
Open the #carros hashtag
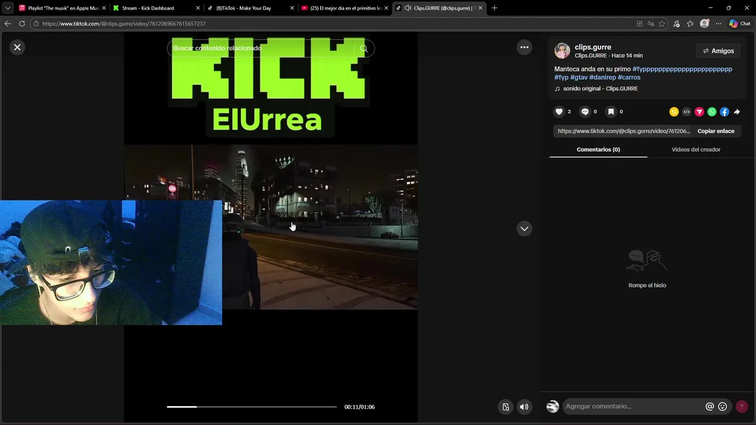[629, 77]
